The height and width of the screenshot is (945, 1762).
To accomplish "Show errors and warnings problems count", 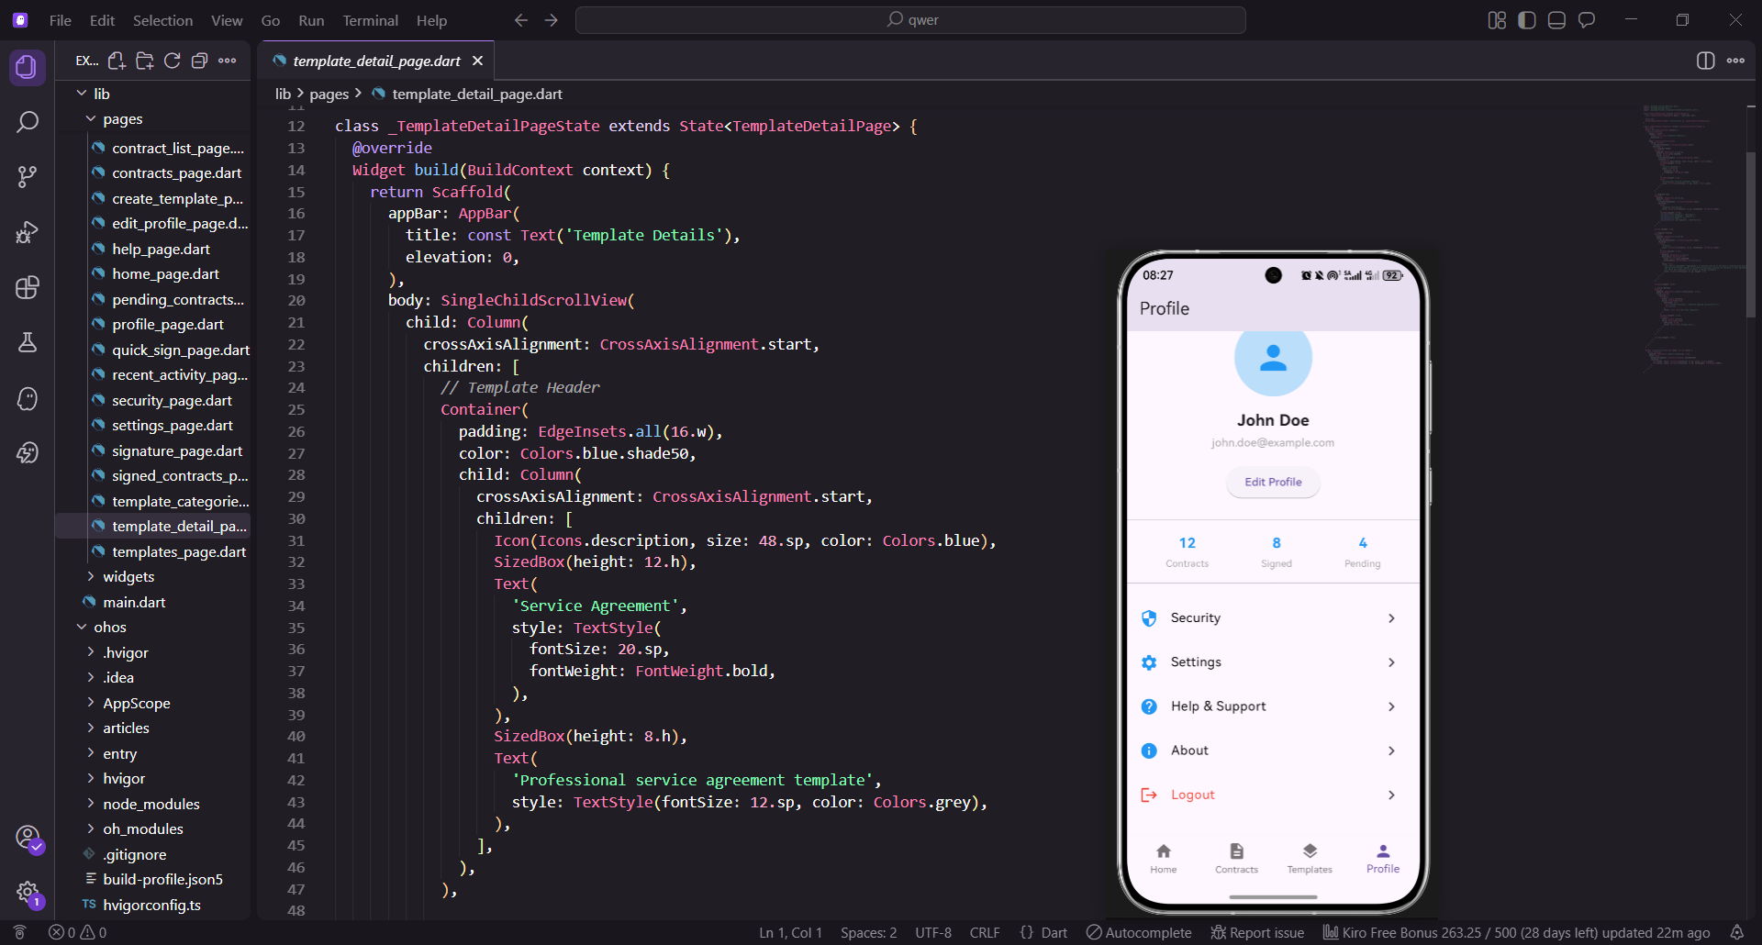I will (x=78, y=932).
